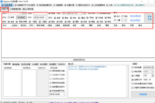The width and height of the screenshot is (155, 103).
Task: Click the 注销/登录 toolbar icon
Action: pos(7,5)
